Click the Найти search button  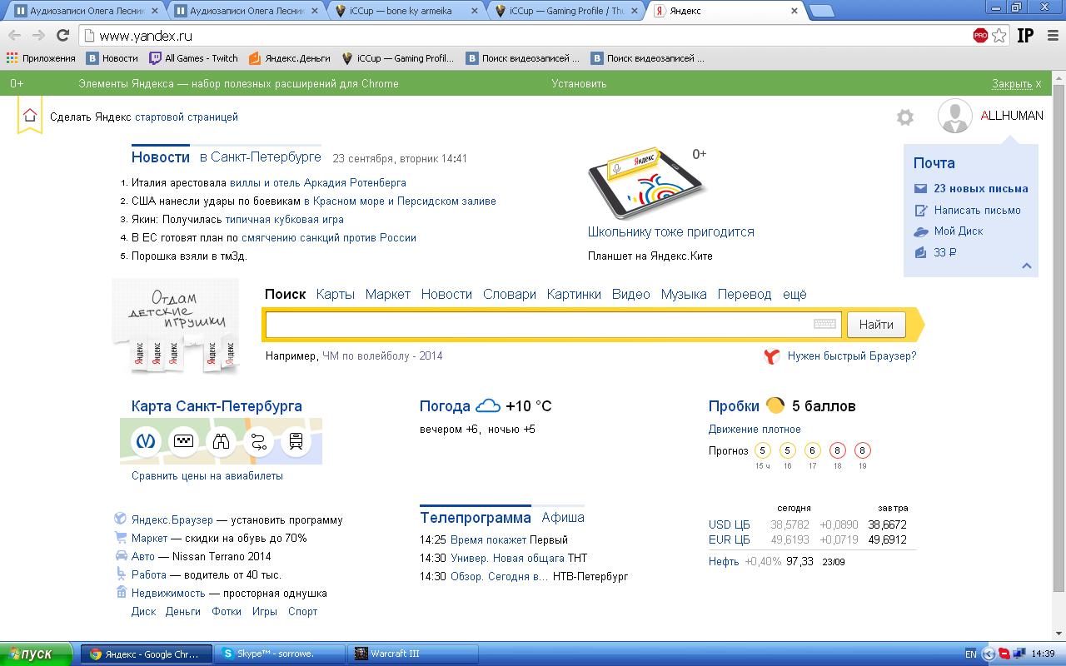[876, 325]
